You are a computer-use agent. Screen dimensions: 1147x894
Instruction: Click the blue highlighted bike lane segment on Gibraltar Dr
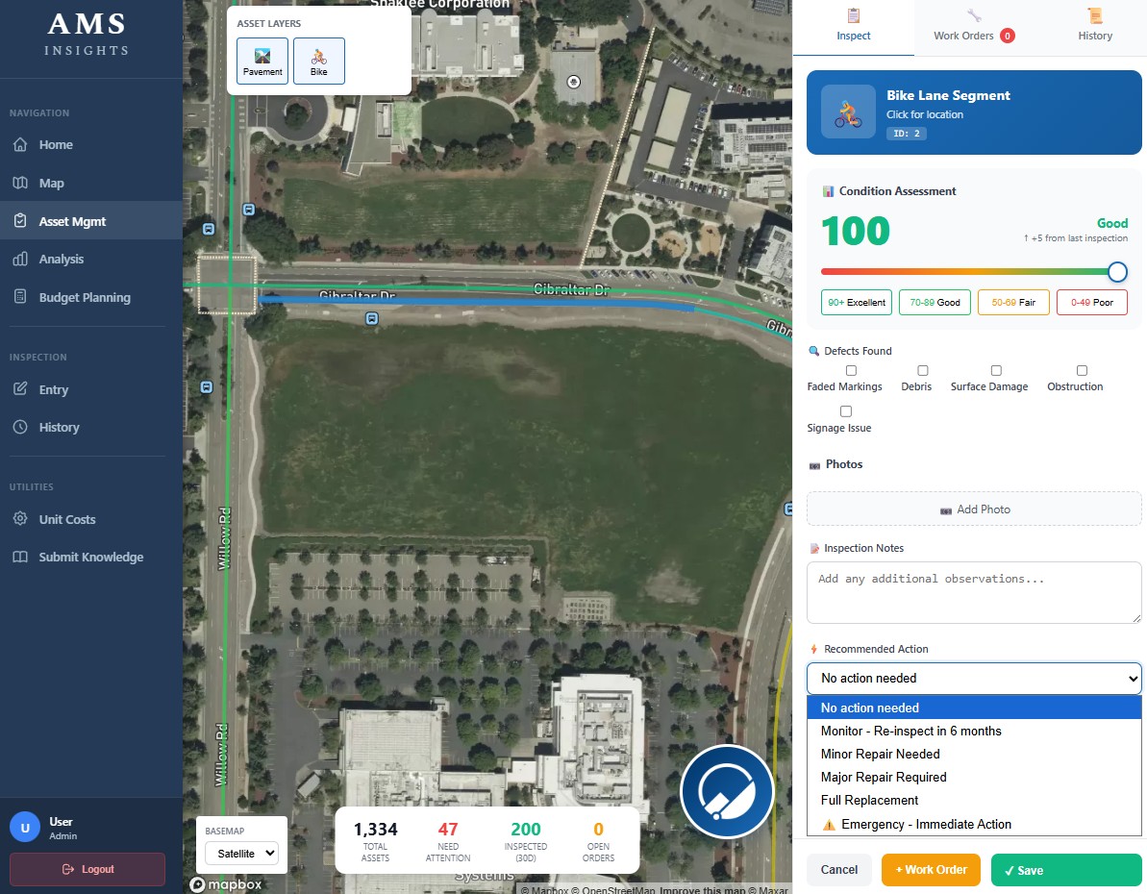476,302
